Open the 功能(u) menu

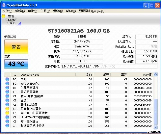[x=32, y=11]
